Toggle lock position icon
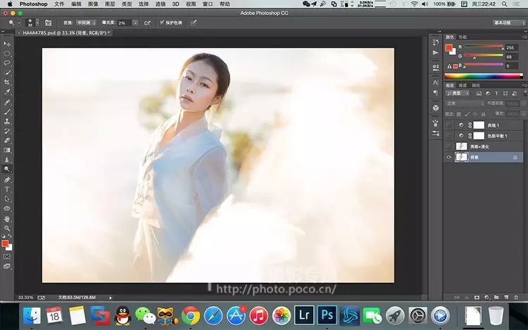The image size is (528, 330). (475, 114)
